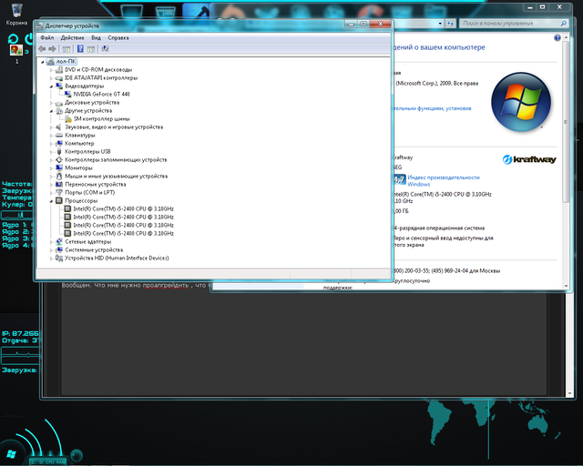The width and height of the screenshot is (583, 466).
Task: Click the blue Help toolbar icon
Action: (80, 48)
